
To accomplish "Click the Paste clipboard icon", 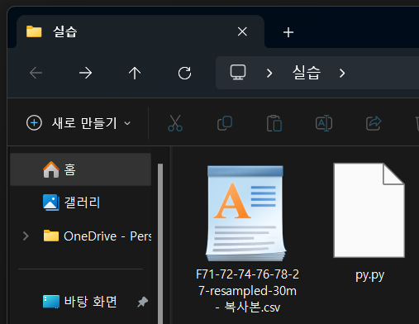I will pos(274,123).
